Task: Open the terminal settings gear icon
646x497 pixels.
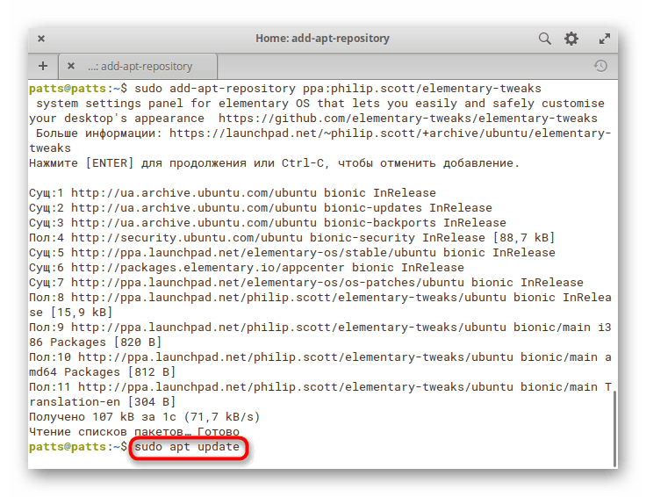Action: click(x=571, y=39)
